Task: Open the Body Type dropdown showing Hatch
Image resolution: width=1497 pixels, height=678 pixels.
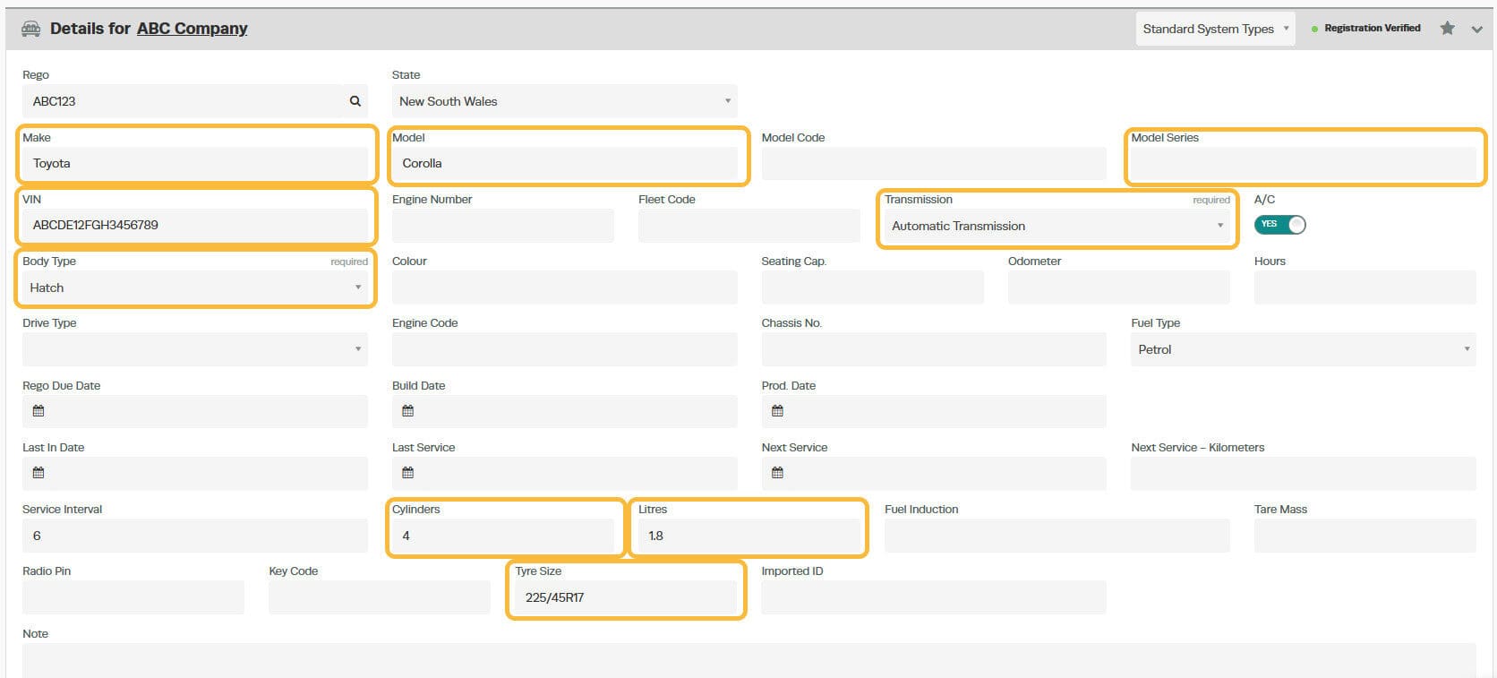Action: coord(195,288)
